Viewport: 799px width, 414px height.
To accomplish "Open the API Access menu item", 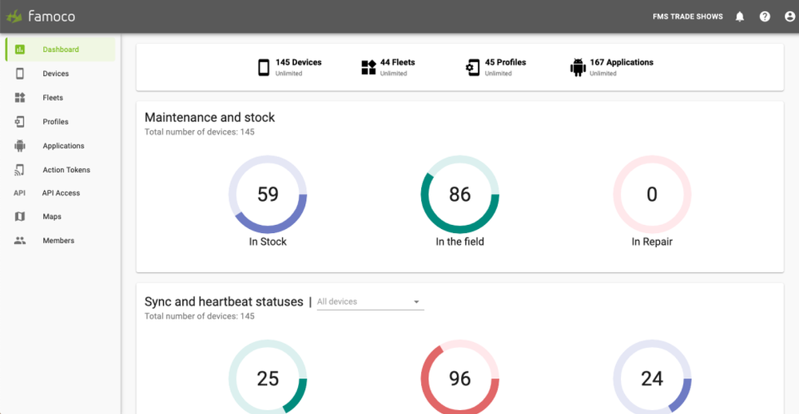I will click(61, 193).
